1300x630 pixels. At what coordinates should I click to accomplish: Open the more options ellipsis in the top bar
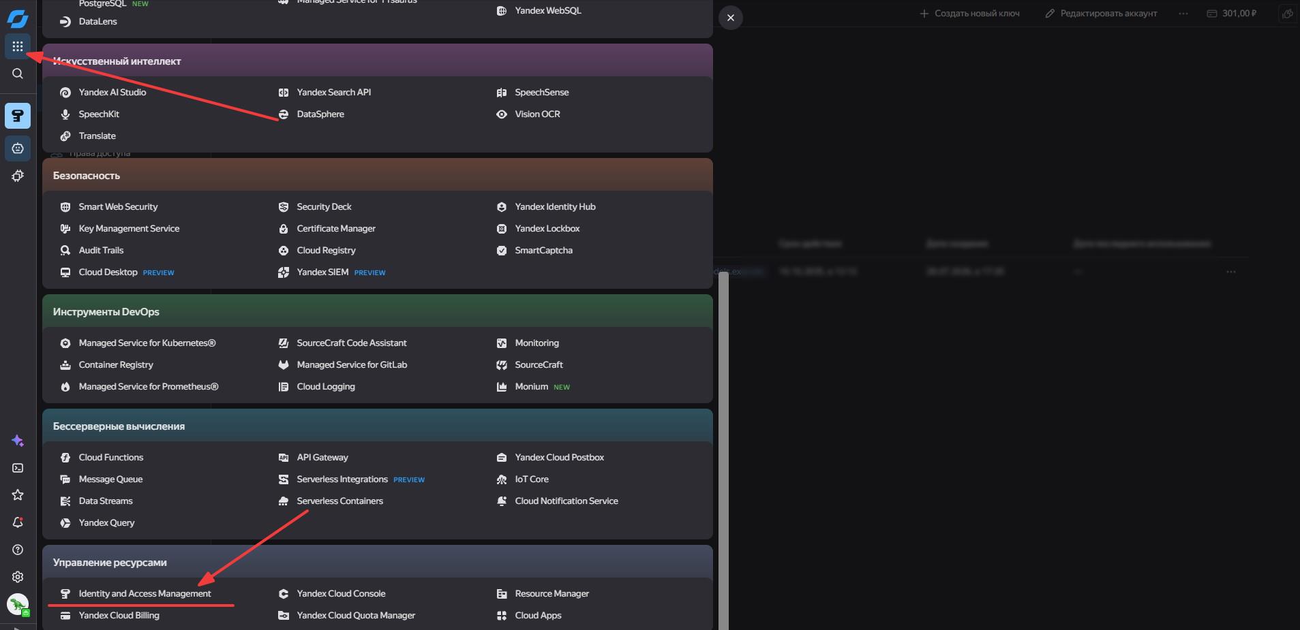1183,14
